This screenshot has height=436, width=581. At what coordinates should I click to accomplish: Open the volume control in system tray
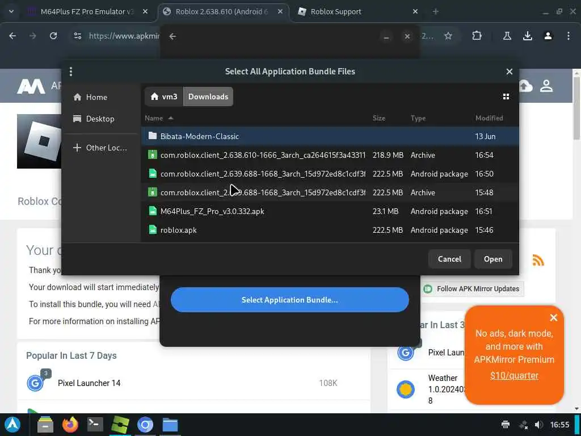pos(539,425)
